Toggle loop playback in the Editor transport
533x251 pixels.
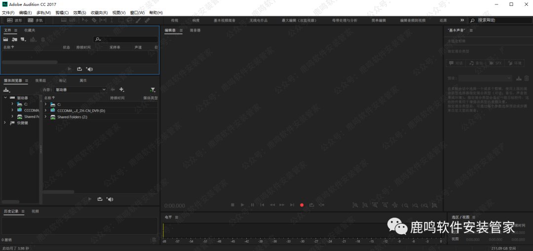pos(311,205)
